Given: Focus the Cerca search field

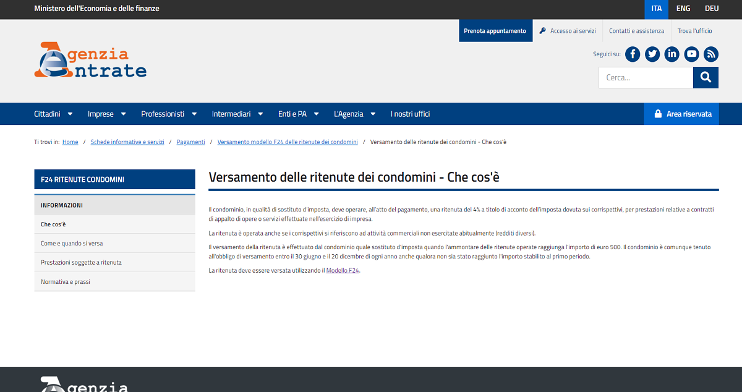Looking at the screenshot, I should click(646, 77).
